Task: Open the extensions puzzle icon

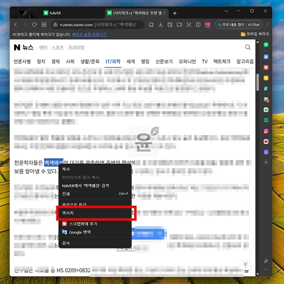Action: click(x=151, y=25)
